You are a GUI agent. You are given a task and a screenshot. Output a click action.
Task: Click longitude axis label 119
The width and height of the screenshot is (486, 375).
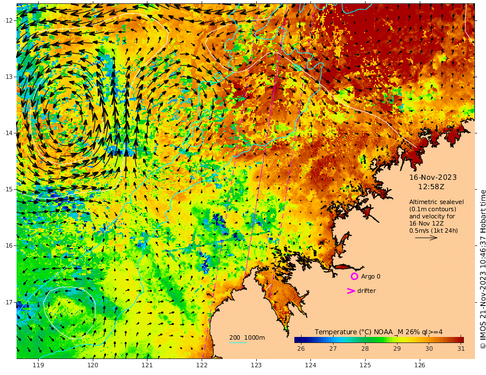tap(38, 366)
